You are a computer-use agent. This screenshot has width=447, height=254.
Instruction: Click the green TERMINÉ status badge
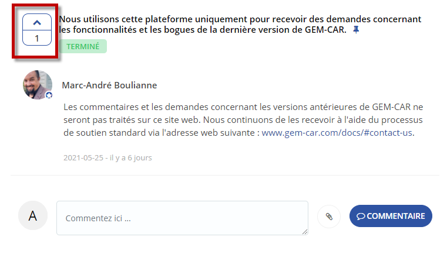click(x=83, y=46)
